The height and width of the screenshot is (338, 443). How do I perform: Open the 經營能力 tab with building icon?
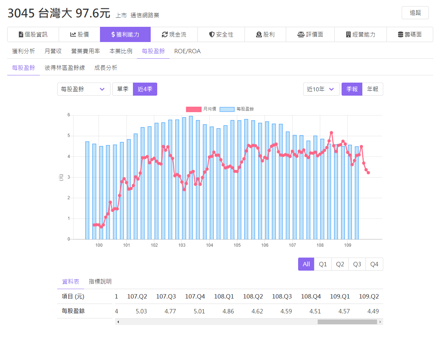pos(360,34)
